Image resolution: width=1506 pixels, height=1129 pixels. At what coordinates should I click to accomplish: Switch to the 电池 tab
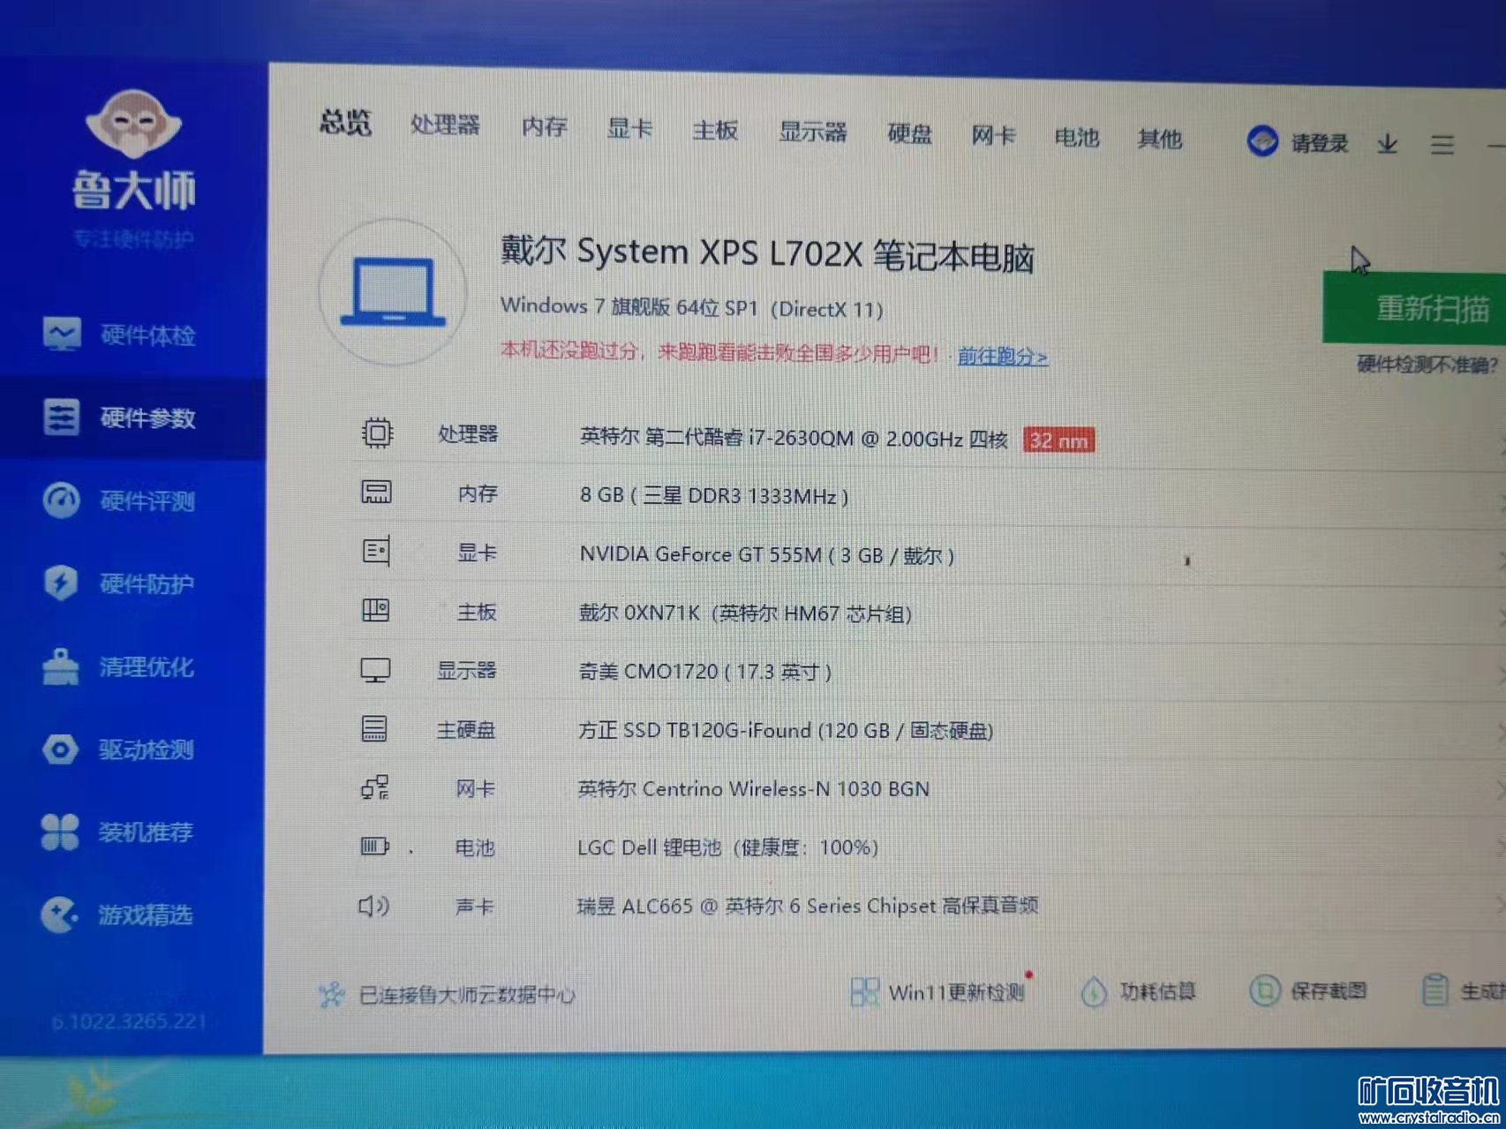[x=1077, y=139]
